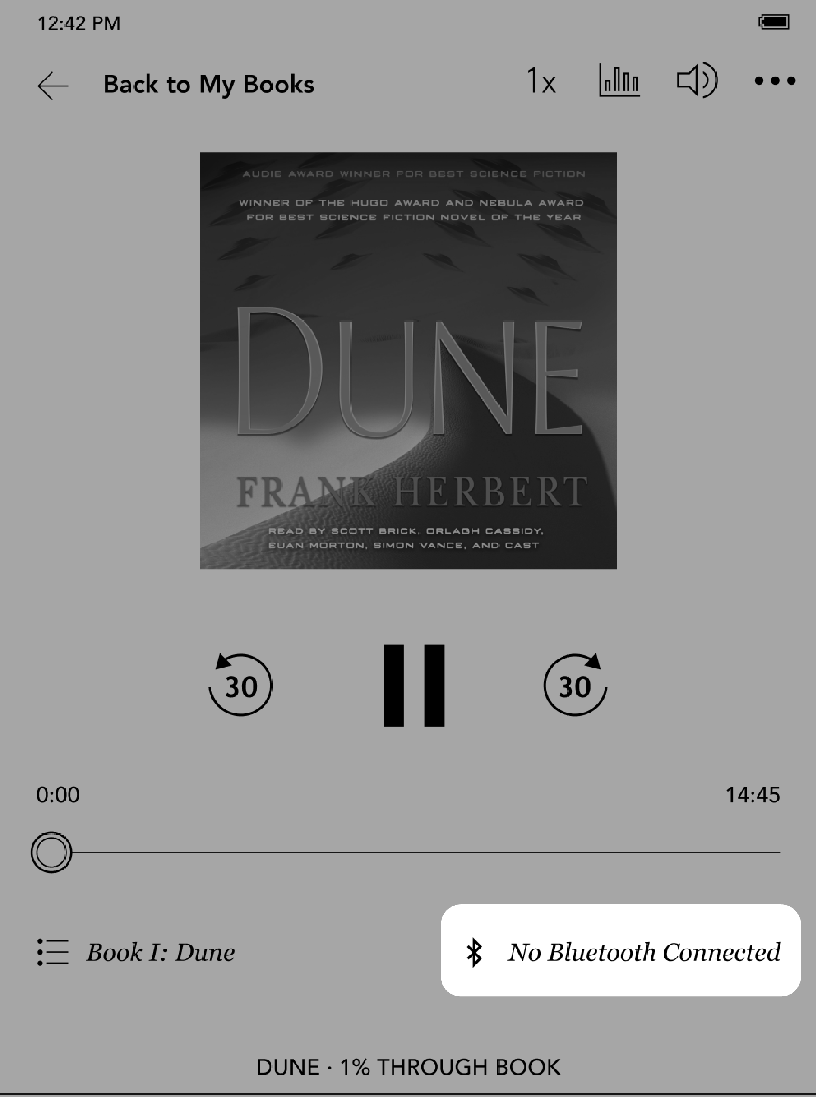816x1097 pixels.
Task: Click the skip forward 30 seconds button
Action: coord(574,686)
